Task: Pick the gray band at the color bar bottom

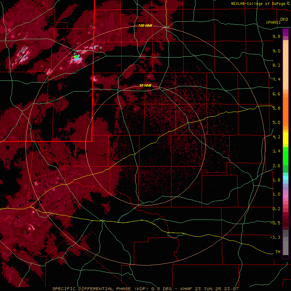Action: pos(286,247)
